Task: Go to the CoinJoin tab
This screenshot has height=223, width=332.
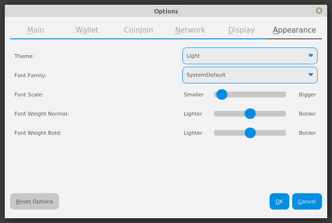Action: coord(138,30)
